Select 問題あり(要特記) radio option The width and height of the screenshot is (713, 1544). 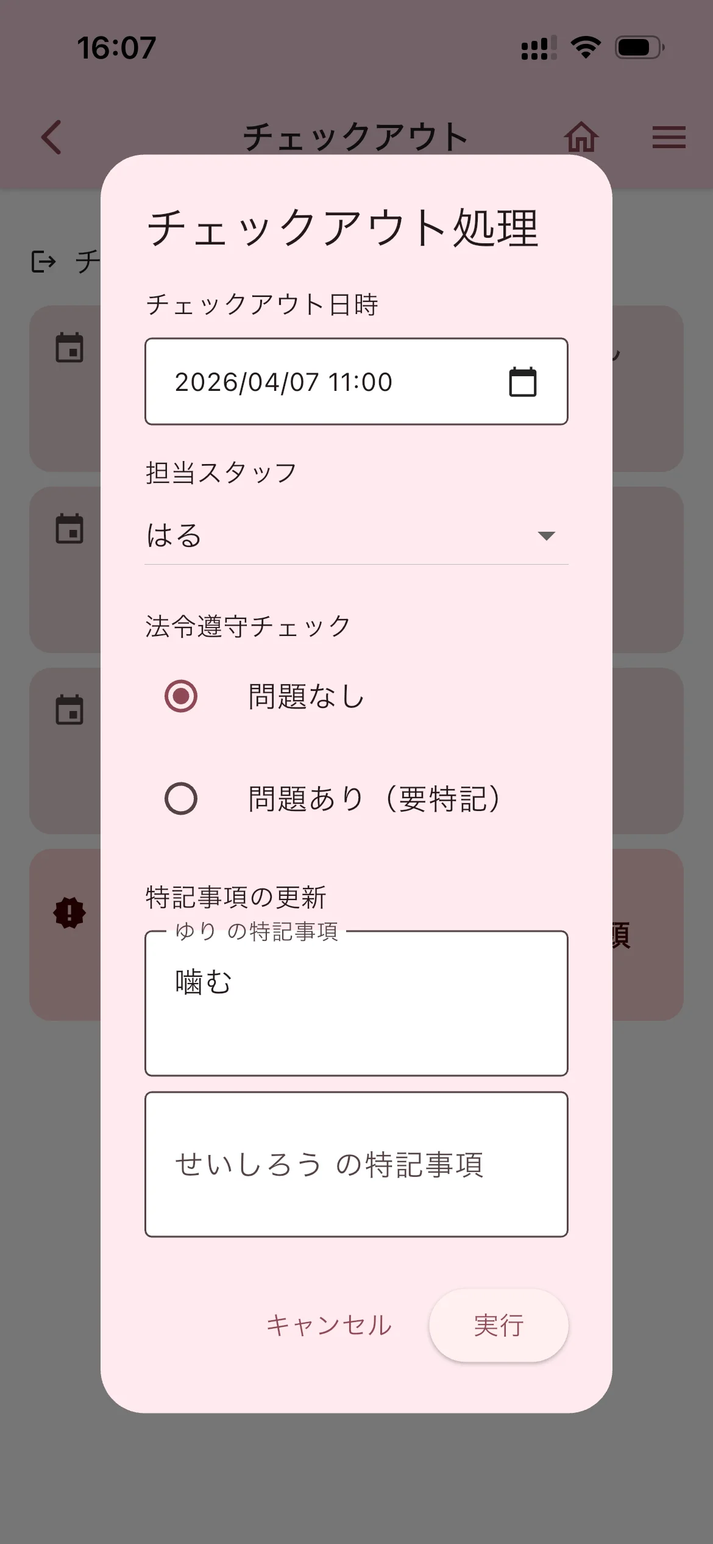pyautogui.click(x=181, y=798)
